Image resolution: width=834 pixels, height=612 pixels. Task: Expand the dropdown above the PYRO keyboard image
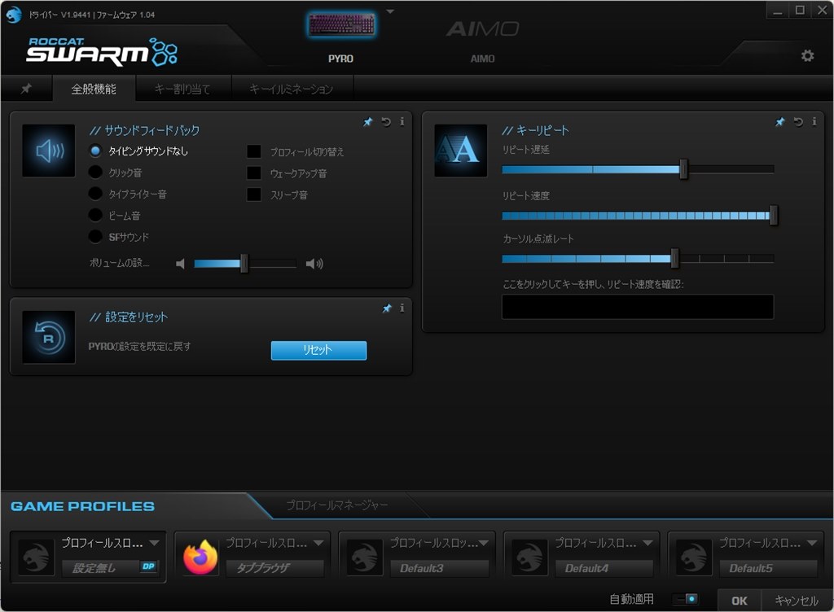389,10
